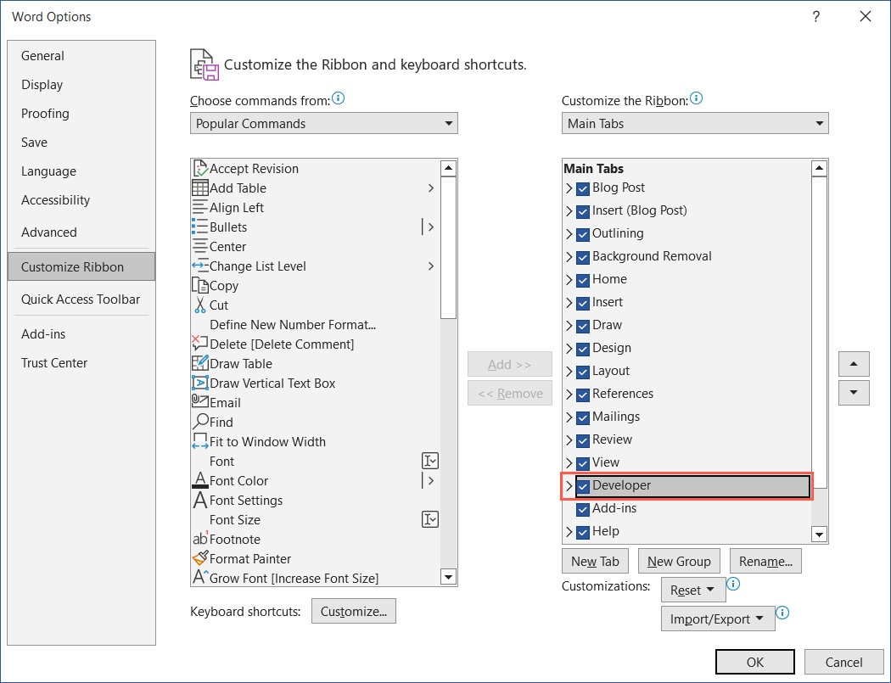Click the New Tab button
This screenshot has height=683, width=891.
[x=595, y=560]
